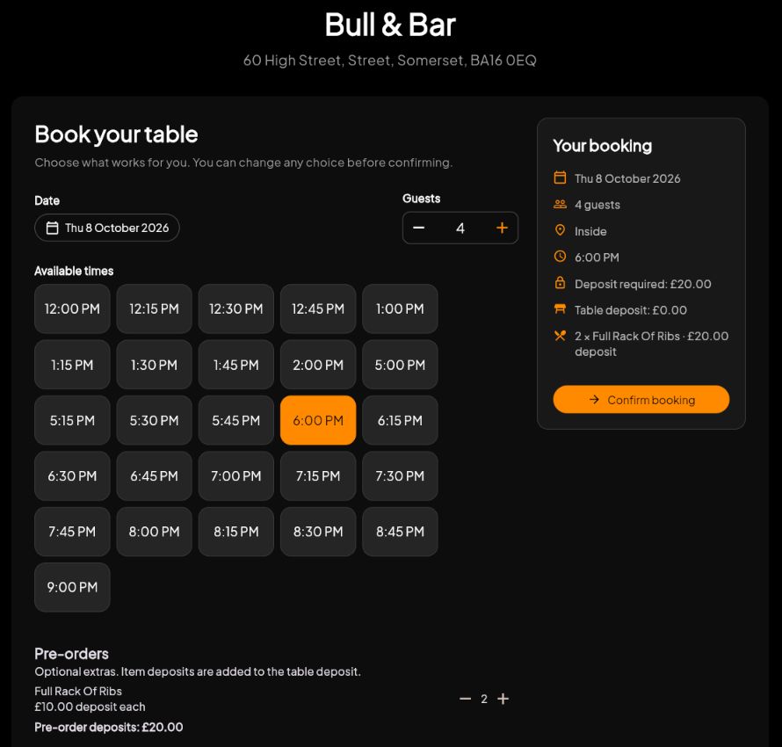Select the 12:30 PM time slot
The height and width of the screenshot is (747, 782).
[x=235, y=308]
